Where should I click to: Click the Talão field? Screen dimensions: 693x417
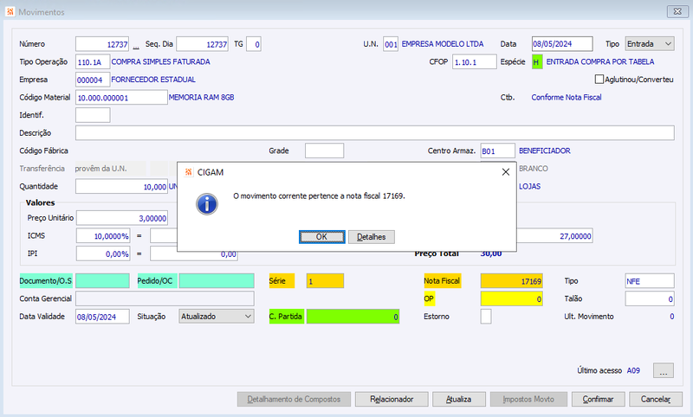point(650,298)
